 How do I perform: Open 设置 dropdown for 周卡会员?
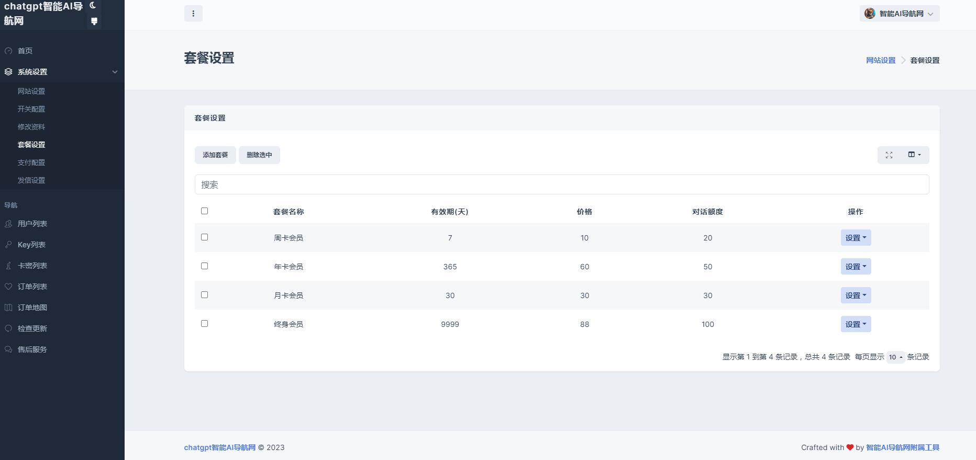point(856,238)
